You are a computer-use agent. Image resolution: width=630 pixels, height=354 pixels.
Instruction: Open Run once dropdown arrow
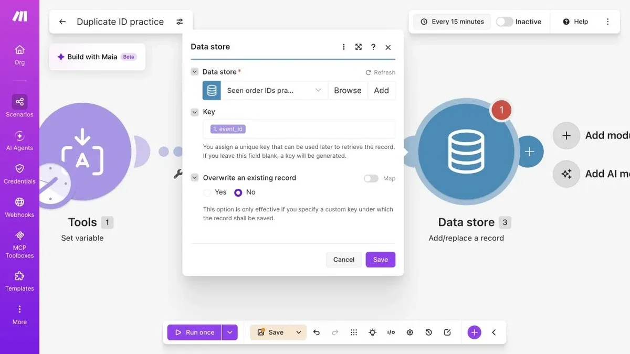click(230, 332)
